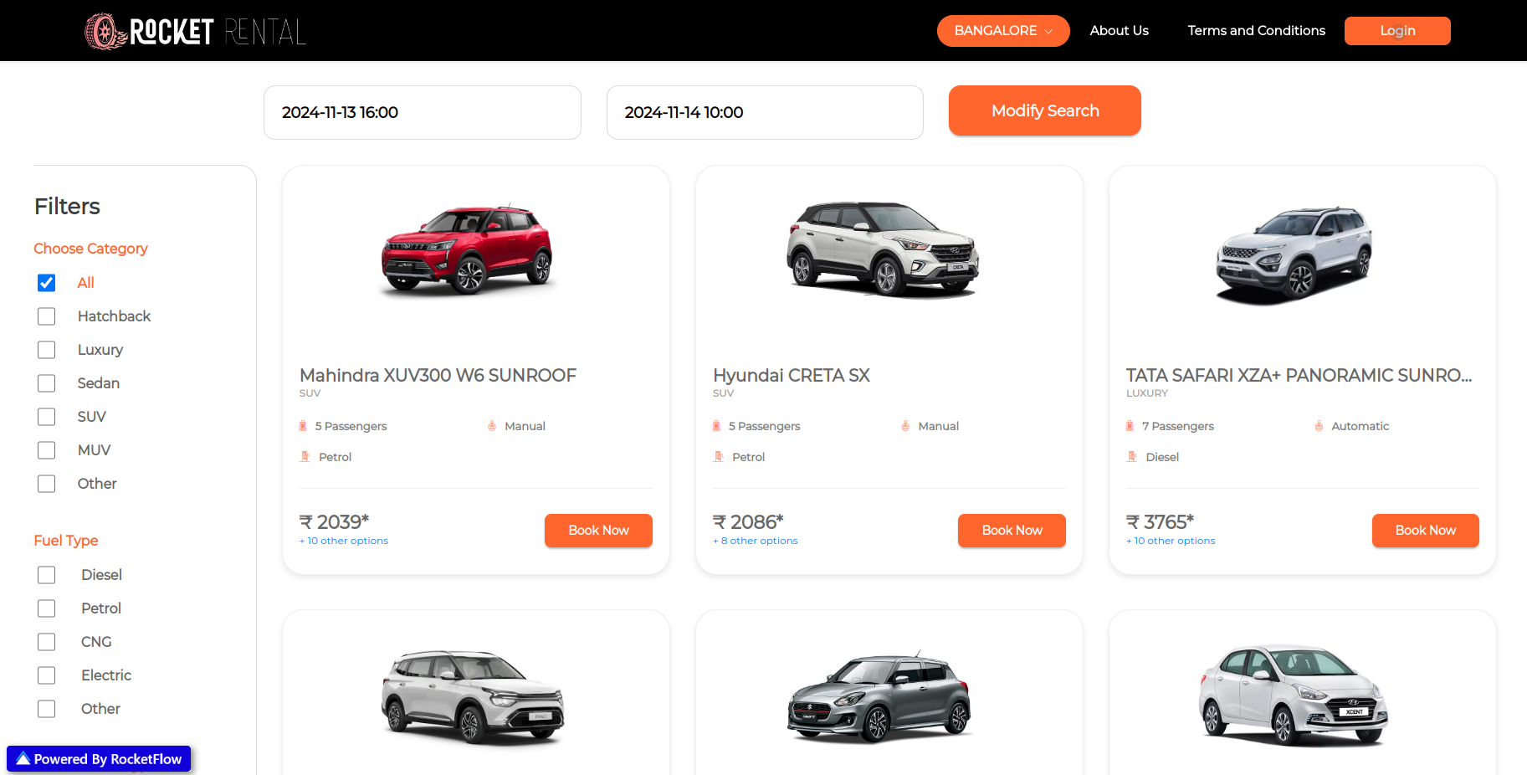This screenshot has height=775, width=1527.
Task: Open pickup date picker showing 2024-11-13 16:00
Action: (x=422, y=112)
